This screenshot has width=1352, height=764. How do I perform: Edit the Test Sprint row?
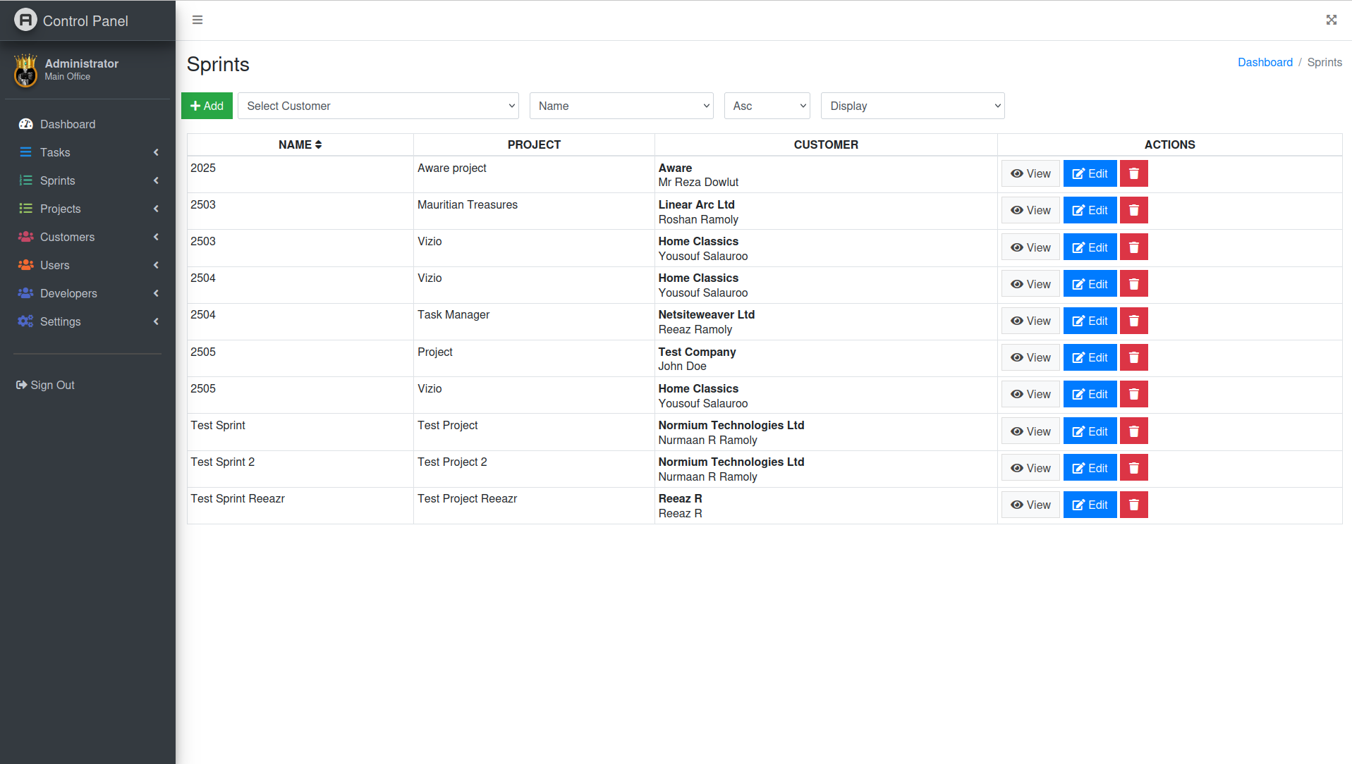pyautogui.click(x=1090, y=431)
